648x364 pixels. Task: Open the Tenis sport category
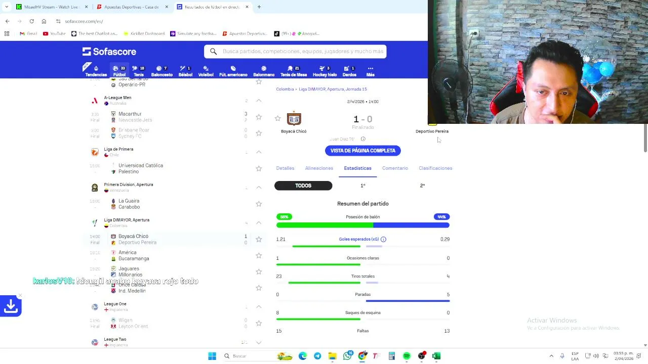138,71
